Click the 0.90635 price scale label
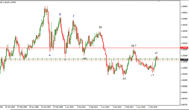Viewport: 189px width, 110px height. 184,92
